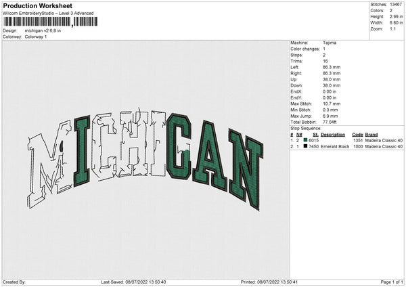Click the Color changes value 1

click(x=324, y=49)
